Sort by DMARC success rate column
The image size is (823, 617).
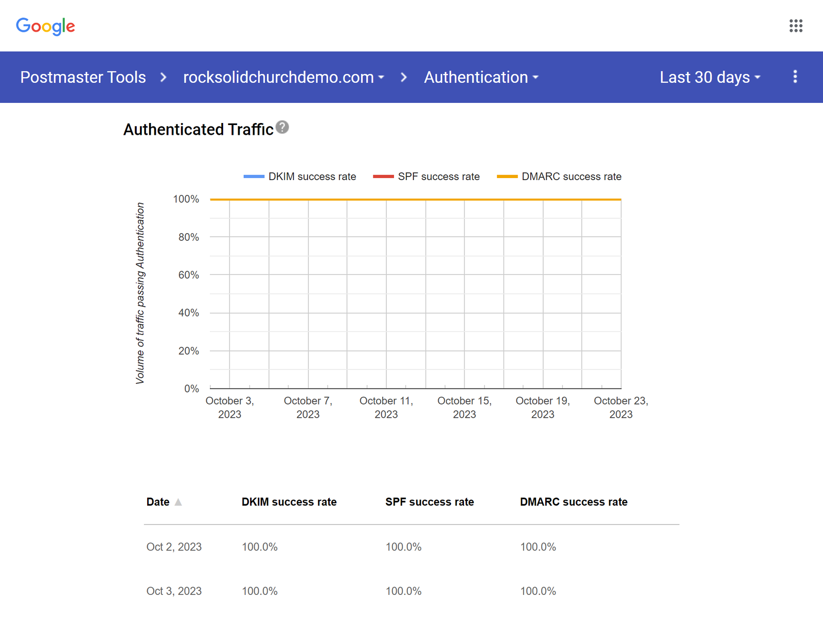tap(574, 502)
